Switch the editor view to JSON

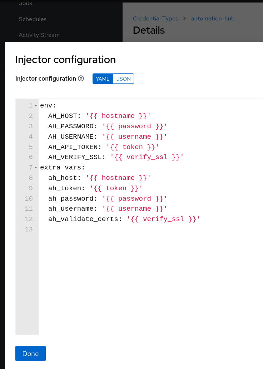coord(123,78)
